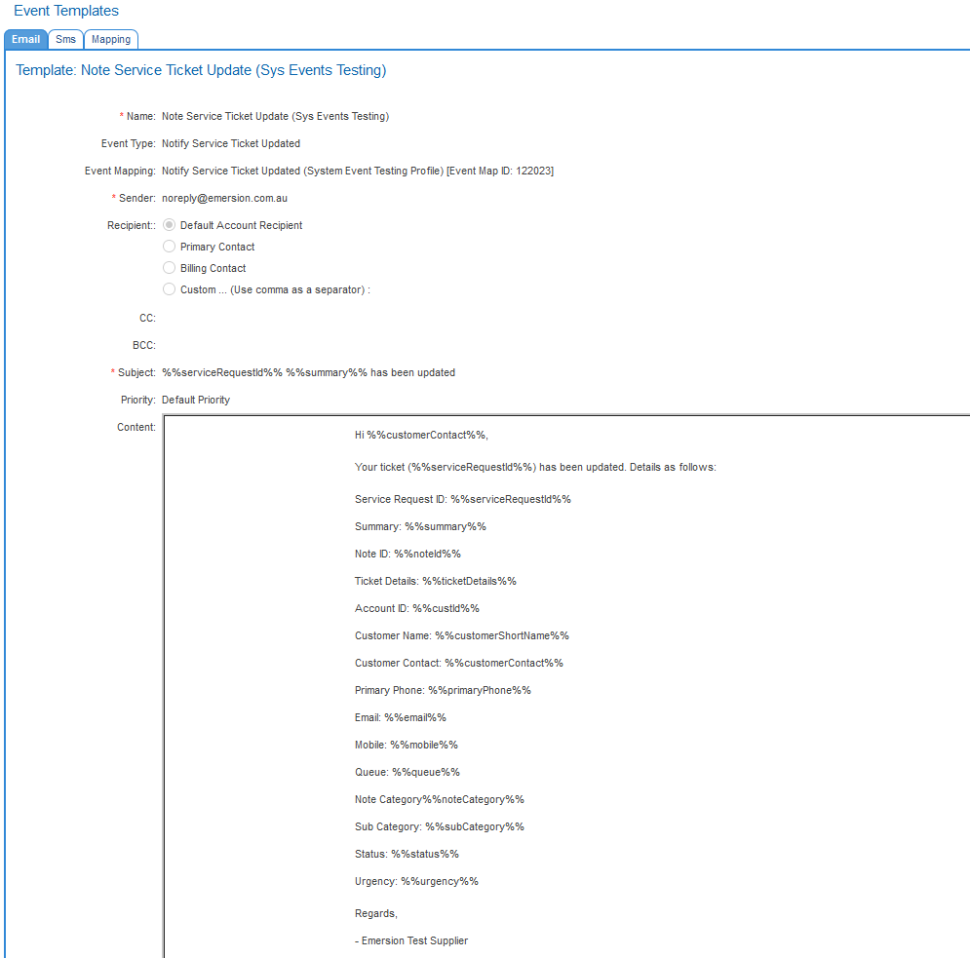Click the Template title heading
This screenshot has height=958, width=970.
201,70
